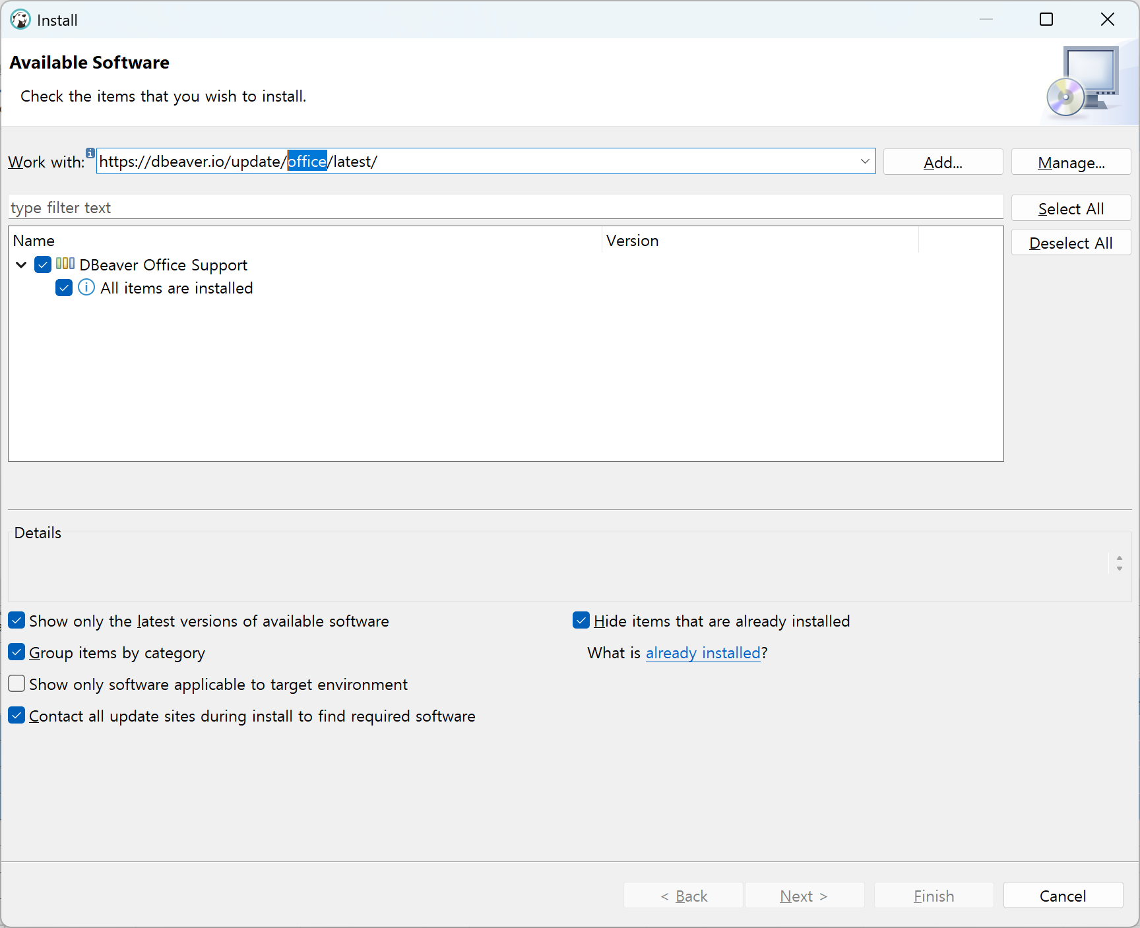This screenshot has width=1140, height=928.
Task: Click the Details area scroll stepper
Action: (x=1120, y=563)
